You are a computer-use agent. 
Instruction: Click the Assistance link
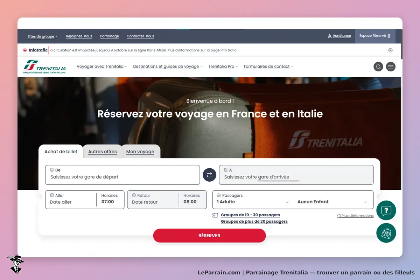click(x=339, y=36)
